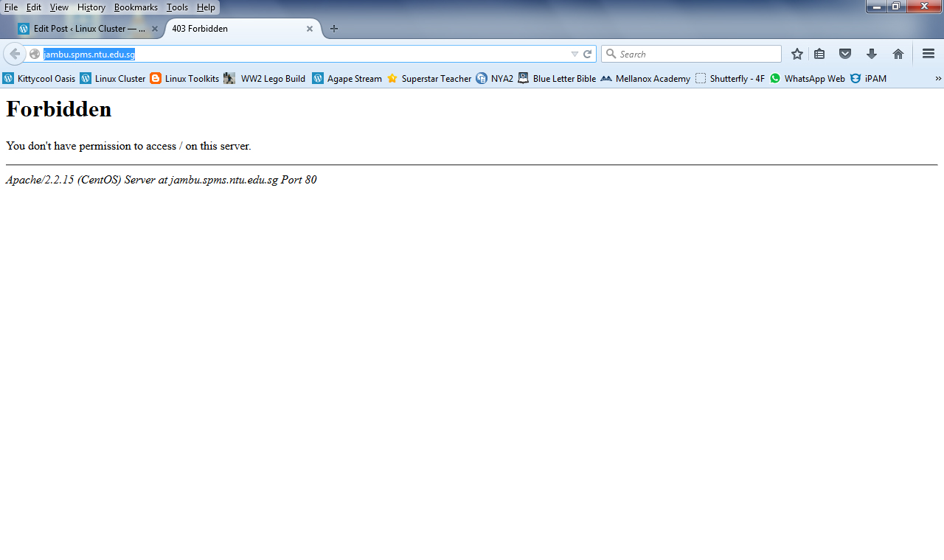The image size is (944, 560).
Task: Click in the Search box
Action: click(x=698, y=54)
